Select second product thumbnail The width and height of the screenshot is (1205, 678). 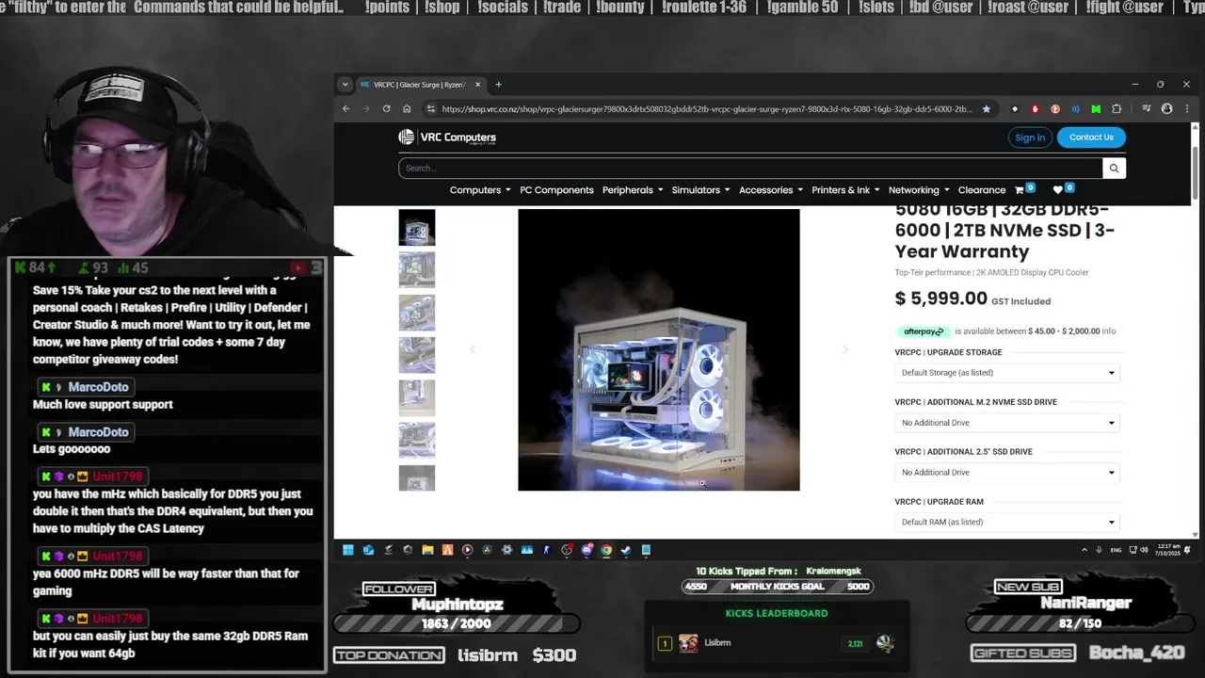[x=417, y=270]
